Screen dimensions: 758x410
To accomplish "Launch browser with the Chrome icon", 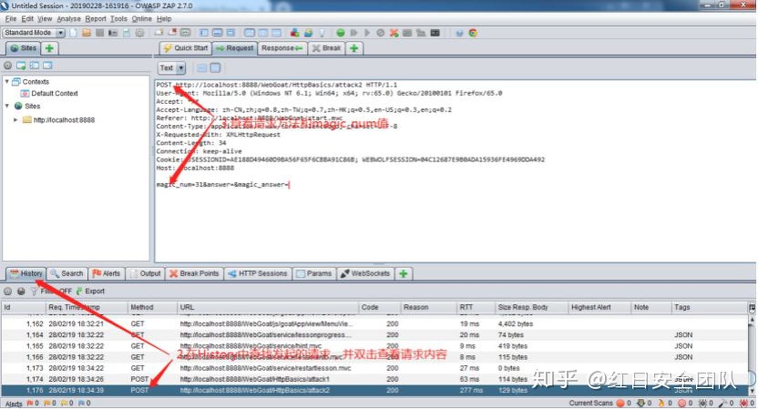I will 473,33.
